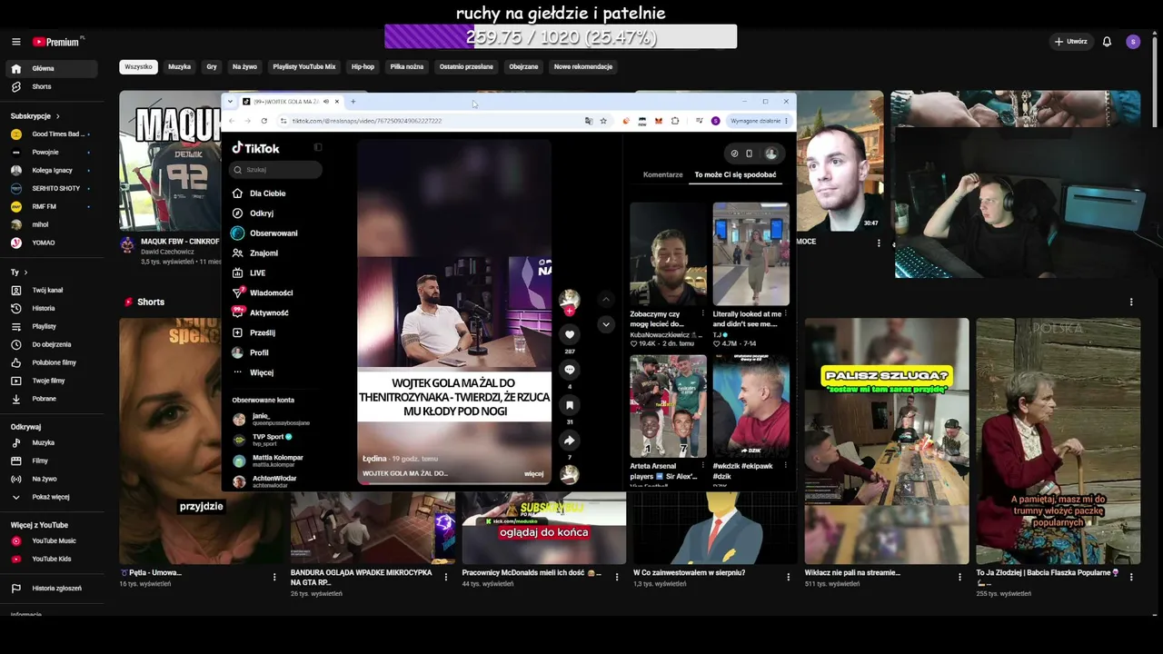This screenshot has height=654, width=1163.
Task: Follow the creator with the red plus badge
Action: 570,312
